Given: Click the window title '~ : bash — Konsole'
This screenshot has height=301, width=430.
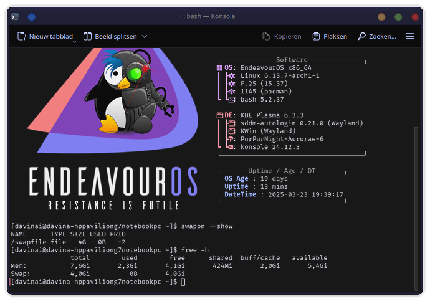Looking at the screenshot, I should click(x=206, y=16).
